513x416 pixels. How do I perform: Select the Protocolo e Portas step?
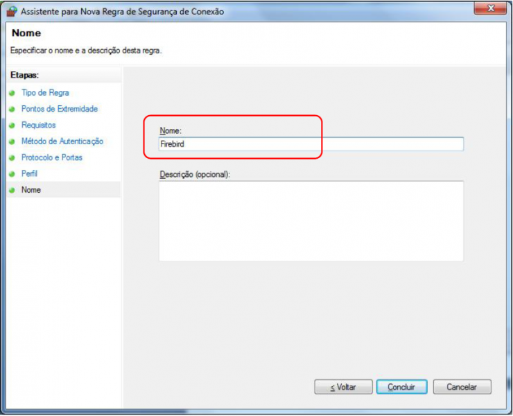(x=52, y=157)
